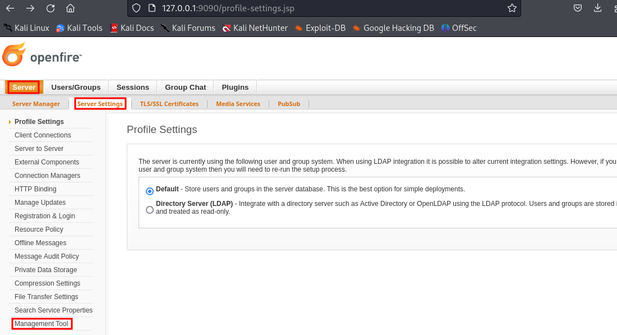Screen dimensions: 617x335
Task: Open Management Tool in the sidebar
Action: click(42, 324)
